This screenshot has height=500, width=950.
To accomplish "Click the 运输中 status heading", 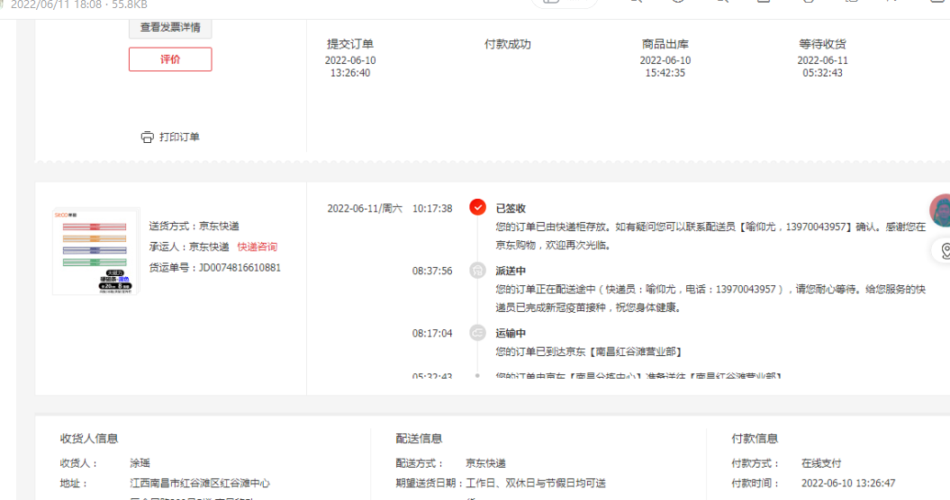I will tap(511, 333).
